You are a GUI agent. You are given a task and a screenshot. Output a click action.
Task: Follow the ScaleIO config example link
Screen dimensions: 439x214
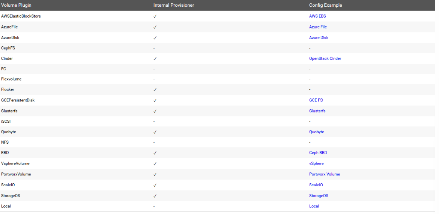(316, 185)
